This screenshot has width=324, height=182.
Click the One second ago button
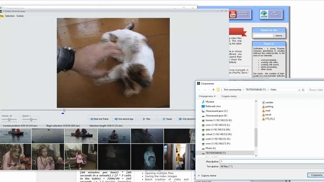(x=124, y=119)
